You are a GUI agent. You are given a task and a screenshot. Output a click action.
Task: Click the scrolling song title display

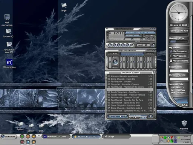tap(140, 32)
